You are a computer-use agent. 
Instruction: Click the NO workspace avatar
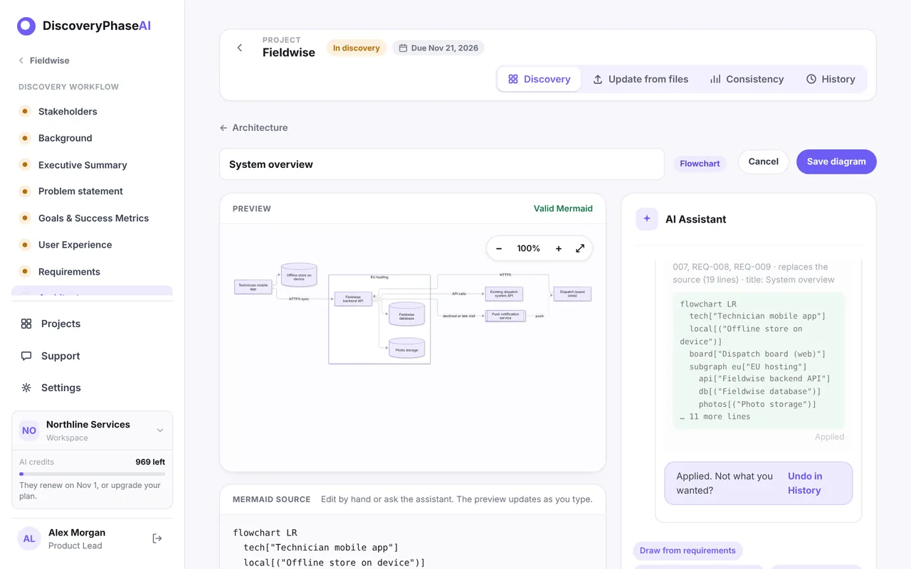pos(29,430)
